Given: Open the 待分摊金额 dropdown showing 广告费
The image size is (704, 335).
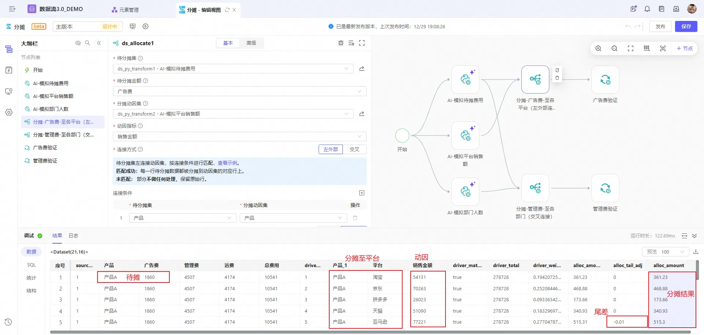Looking at the screenshot, I should (239, 91).
